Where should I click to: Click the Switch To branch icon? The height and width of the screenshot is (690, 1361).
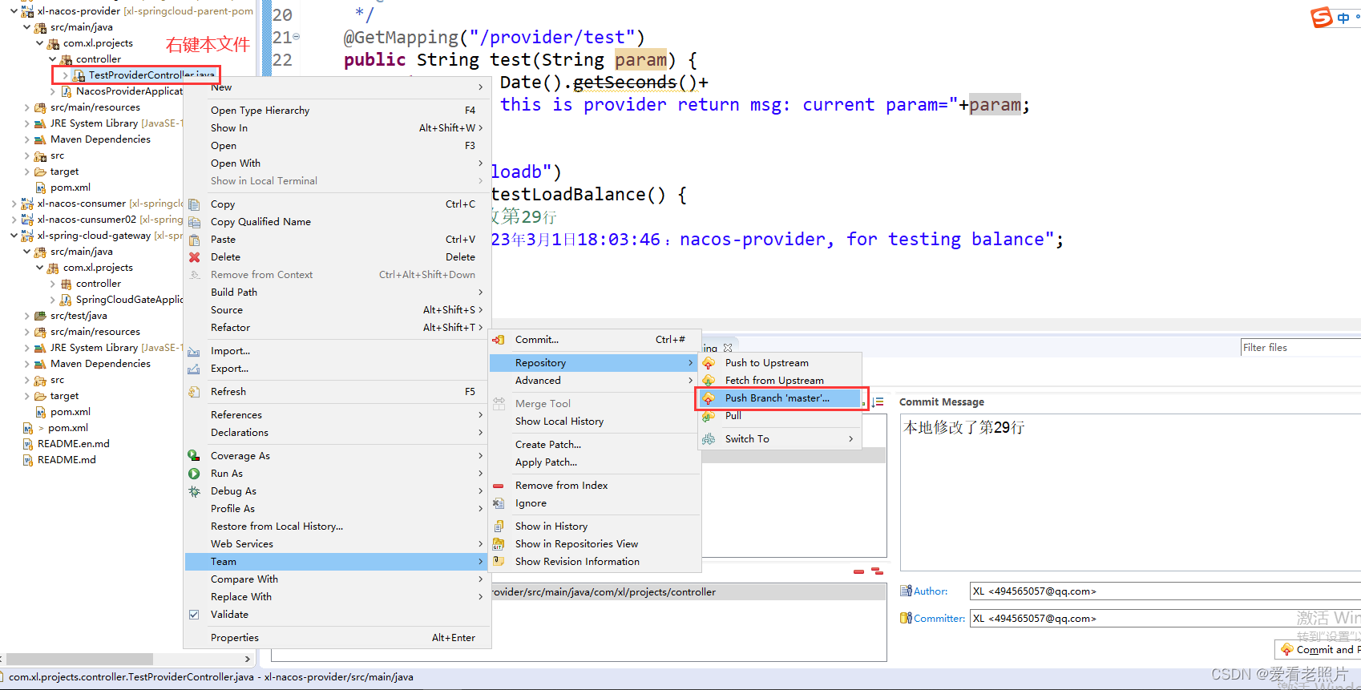[x=709, y=439]
